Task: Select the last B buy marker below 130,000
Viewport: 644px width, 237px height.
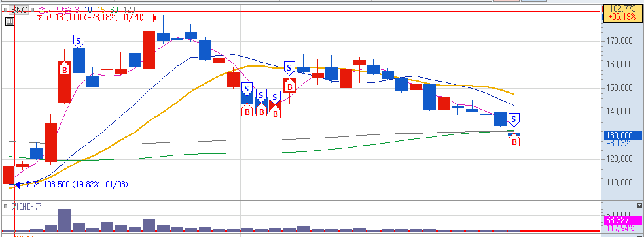Action: coord(514,140)
